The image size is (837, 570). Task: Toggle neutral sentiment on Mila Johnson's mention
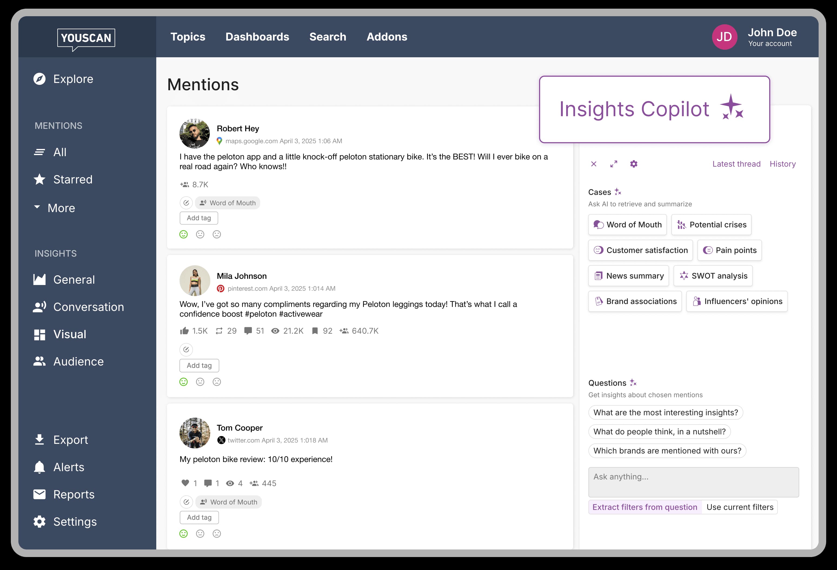(x=200, y=382)
